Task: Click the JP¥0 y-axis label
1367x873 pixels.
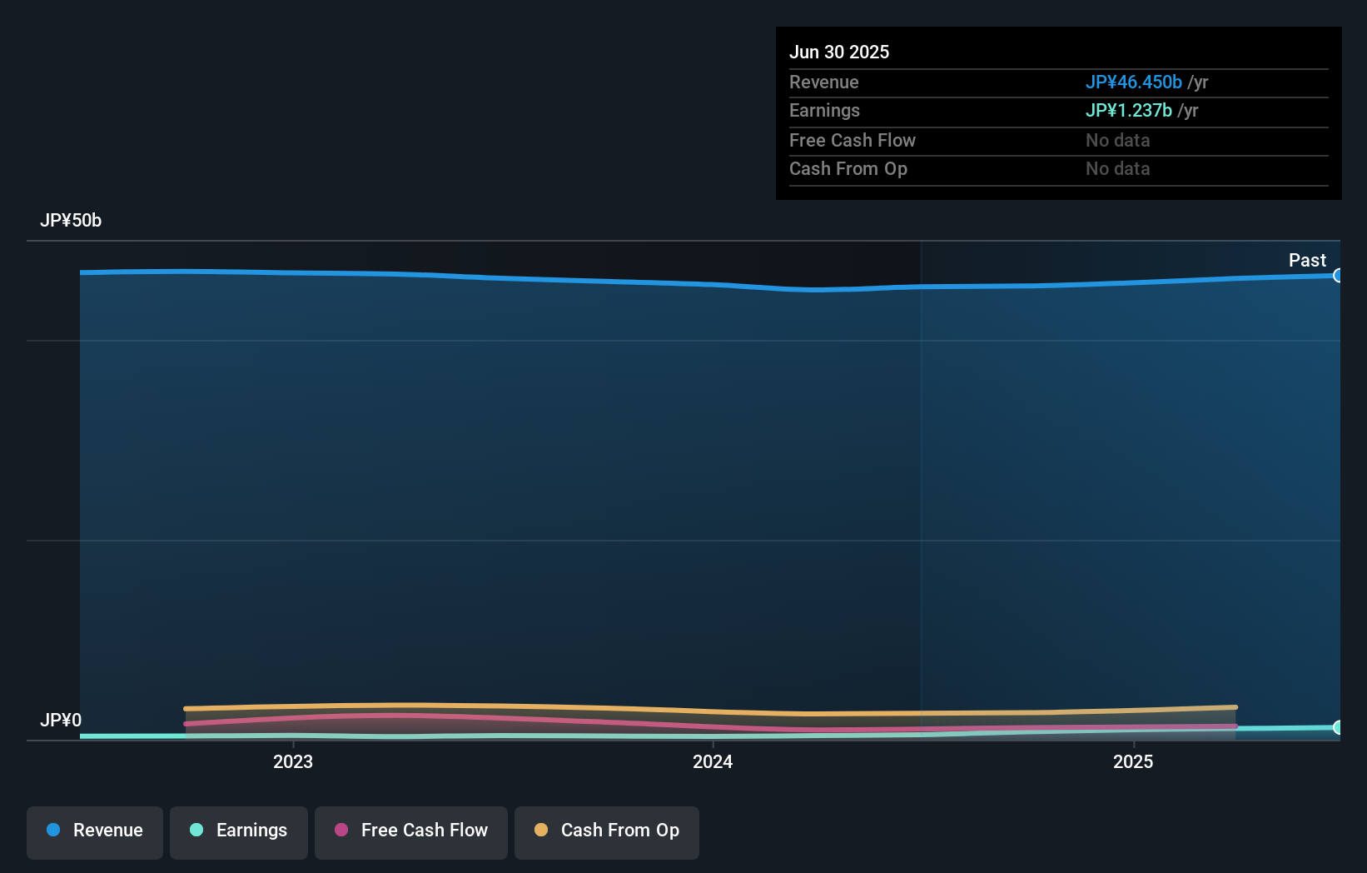Action: click(x=61, y=721)
